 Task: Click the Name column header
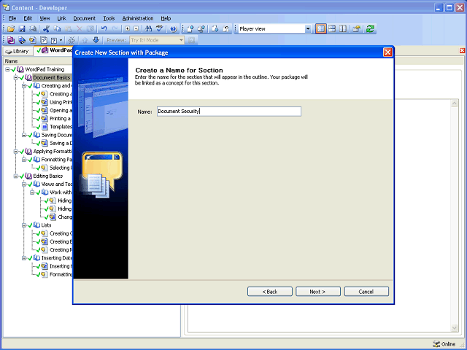click(37, 61)
